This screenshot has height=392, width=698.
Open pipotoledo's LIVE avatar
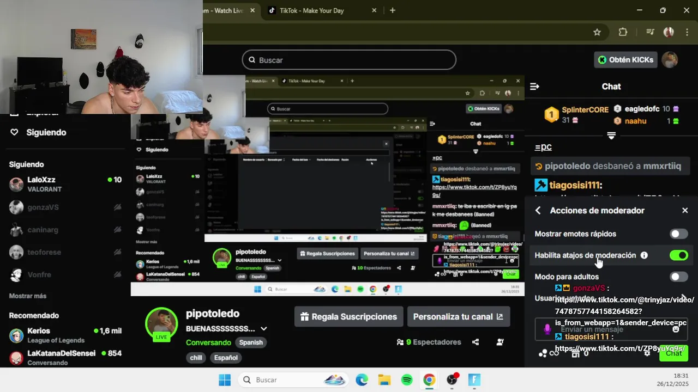point(161,324)
